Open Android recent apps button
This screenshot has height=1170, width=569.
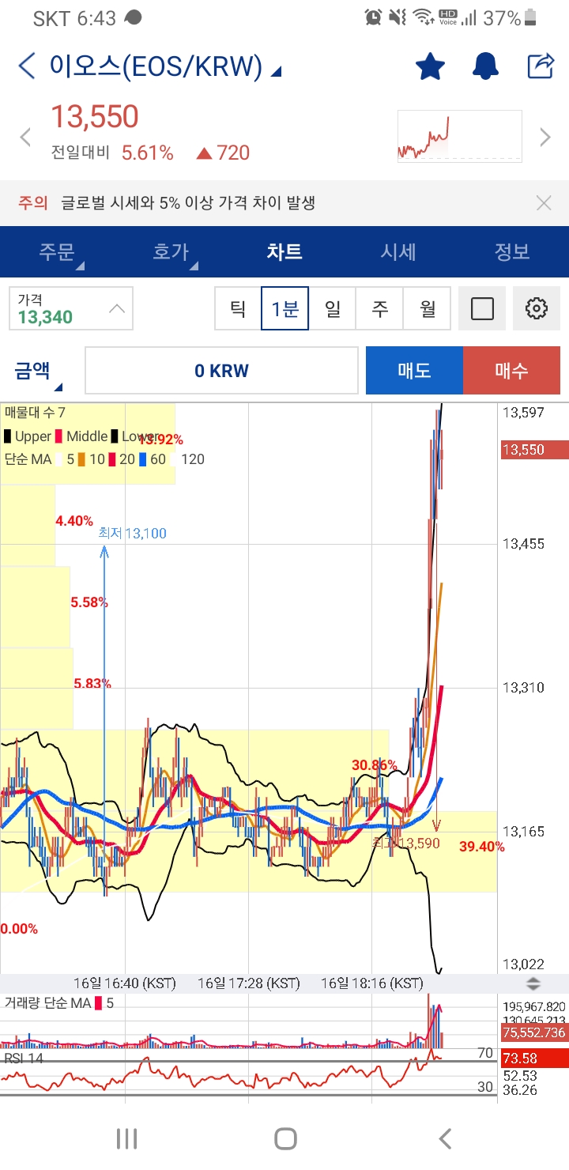(126, 1138)
